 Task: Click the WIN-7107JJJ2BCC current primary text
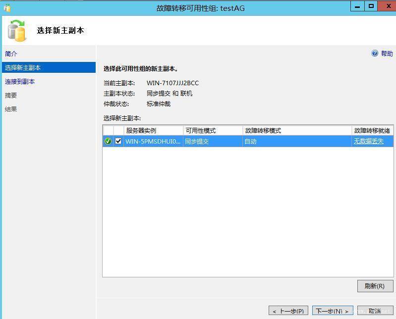(173, 83)
